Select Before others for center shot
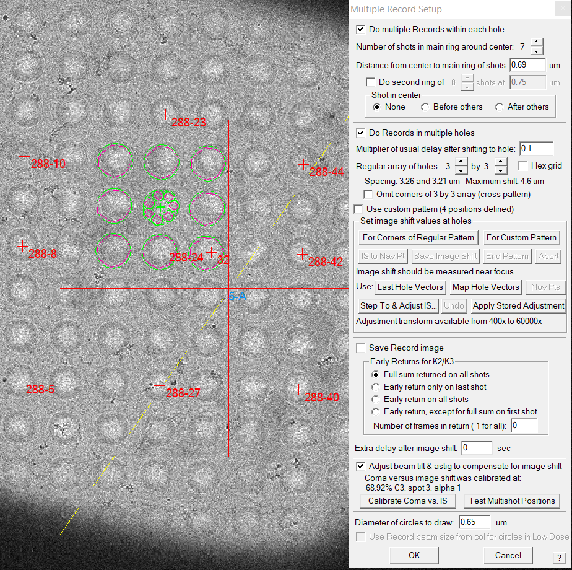 (425, 107)
